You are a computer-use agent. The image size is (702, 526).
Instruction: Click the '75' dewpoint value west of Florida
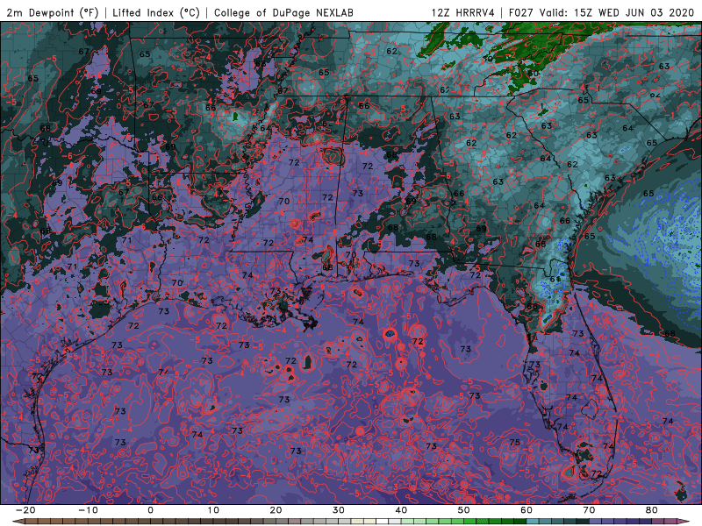[x=514, y=443]
